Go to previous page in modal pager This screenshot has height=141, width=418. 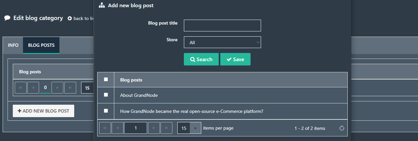(118, 128)
